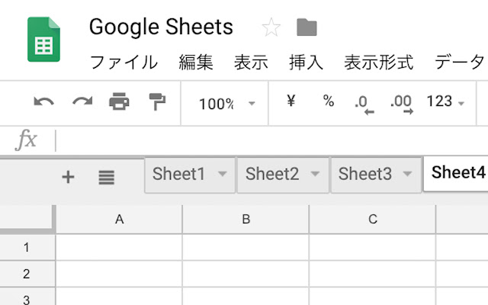Click the print icon
This screenshot has width=488, height=305.
[x=119, y=102]
